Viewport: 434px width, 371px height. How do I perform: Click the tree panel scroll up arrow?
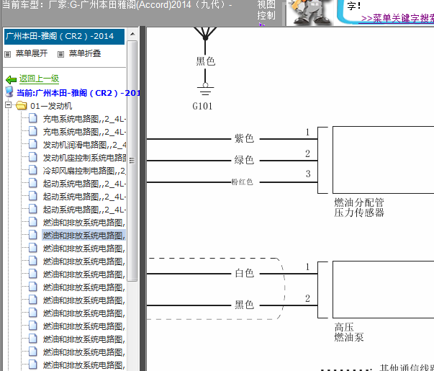click(x=132, y=34)
